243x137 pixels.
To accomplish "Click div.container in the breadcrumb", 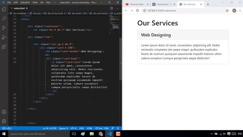I will 20,13.
